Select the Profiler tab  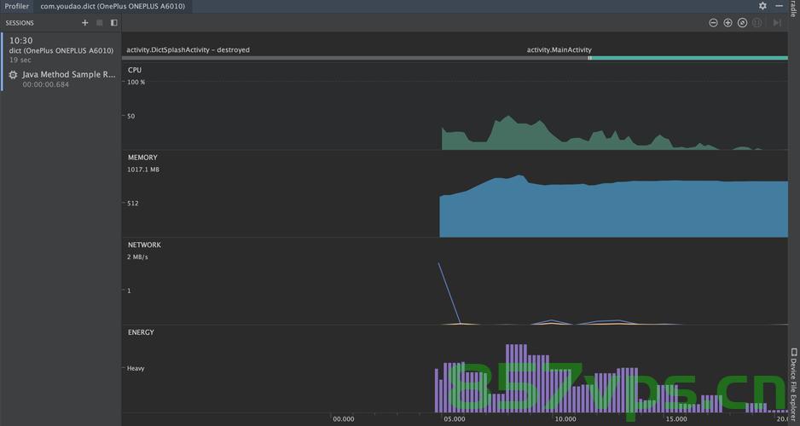(x=17, y=6)
